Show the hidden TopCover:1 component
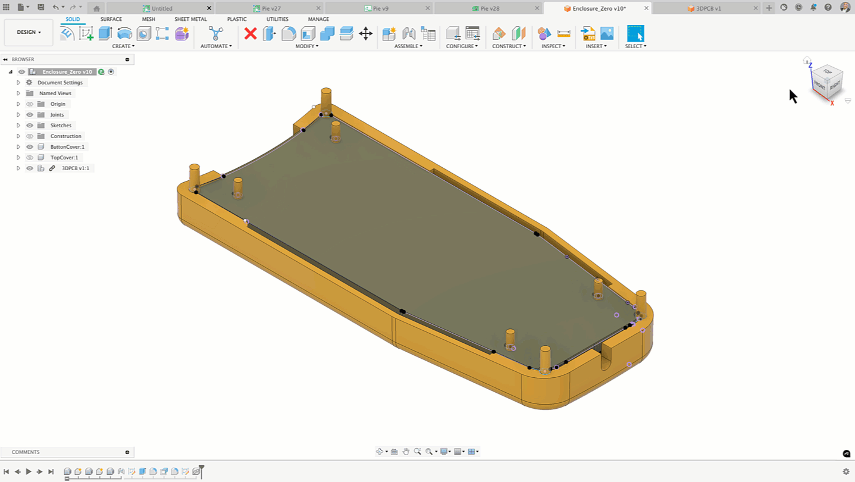This screenshot has width=855, height=482. click(x=30, y=158)
